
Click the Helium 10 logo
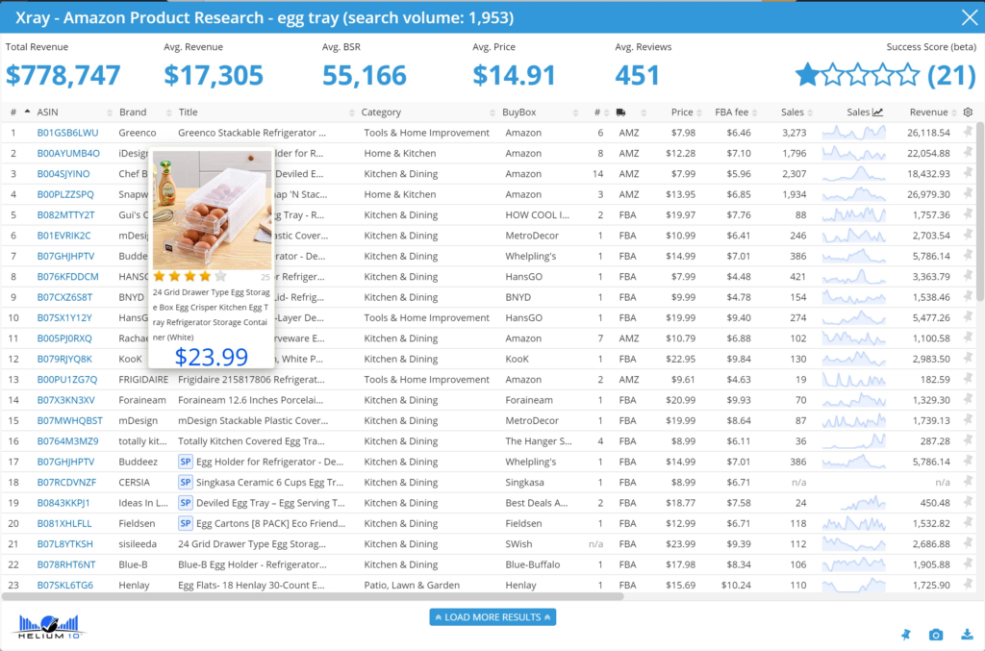coord(50,627)
